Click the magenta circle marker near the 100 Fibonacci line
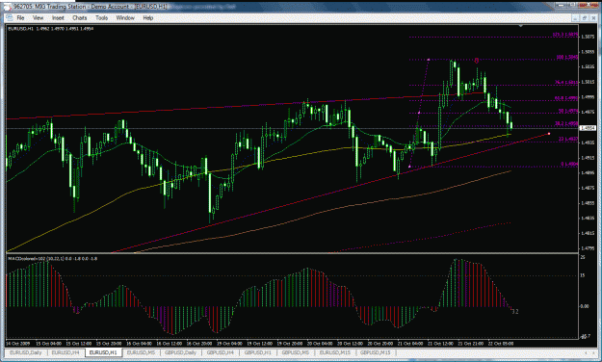Image resolution: width=602 pixels, height=362 pixels. 477,61
